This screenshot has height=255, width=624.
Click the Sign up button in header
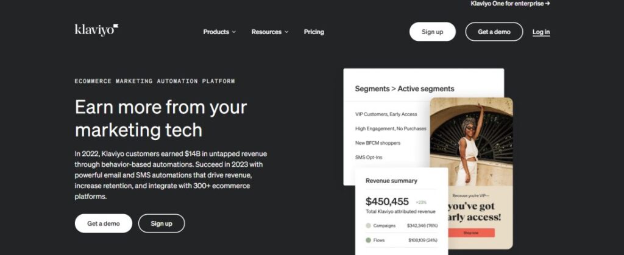click(x=432, y=32)
